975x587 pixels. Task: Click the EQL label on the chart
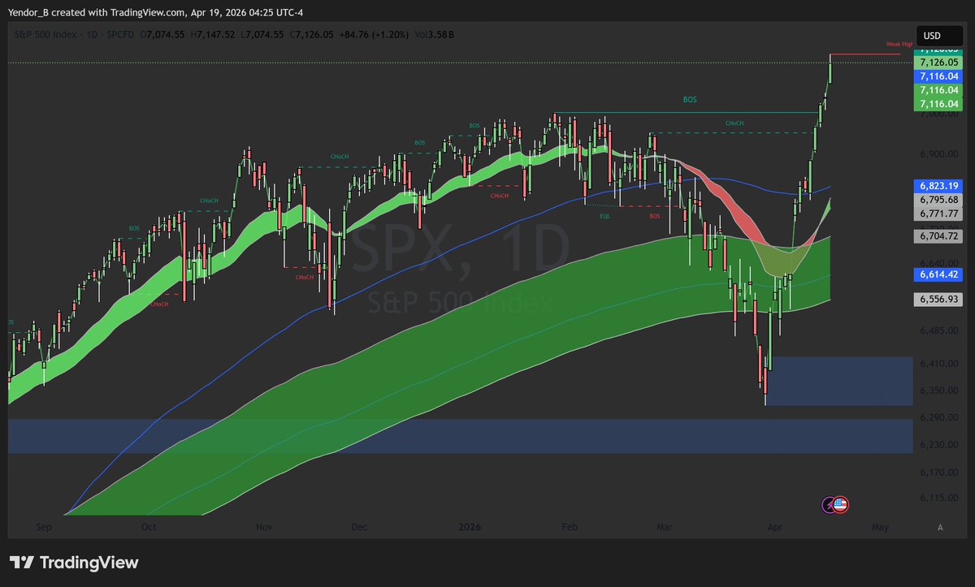[604, 216]
